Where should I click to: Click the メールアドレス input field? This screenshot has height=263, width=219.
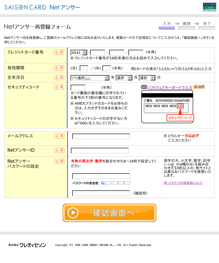coord(101,136)
